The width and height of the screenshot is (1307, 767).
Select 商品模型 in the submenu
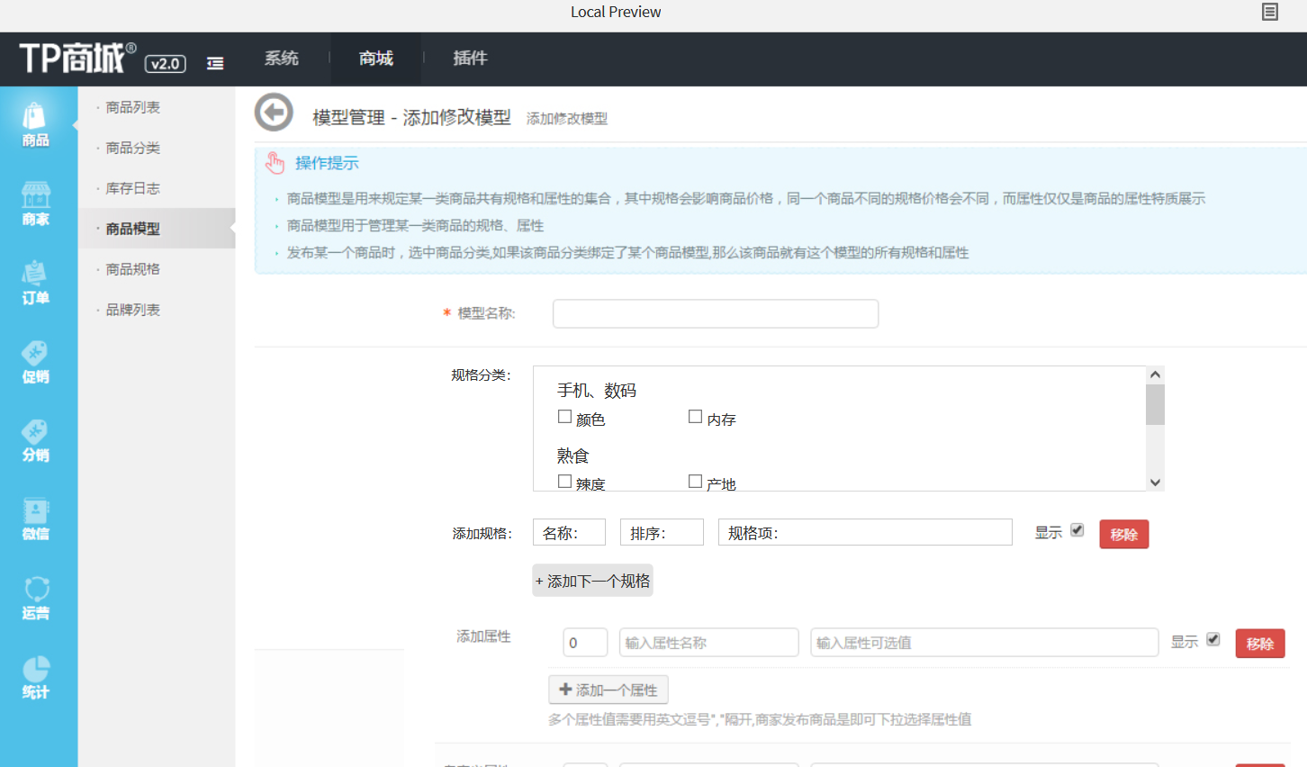point(157,229)
